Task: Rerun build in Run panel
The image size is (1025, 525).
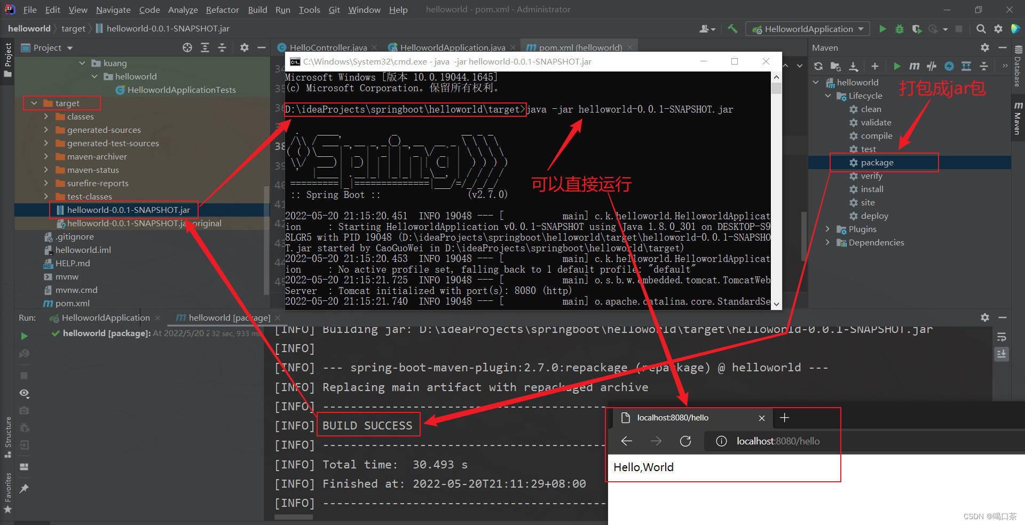Action: [x=24, y=336]
